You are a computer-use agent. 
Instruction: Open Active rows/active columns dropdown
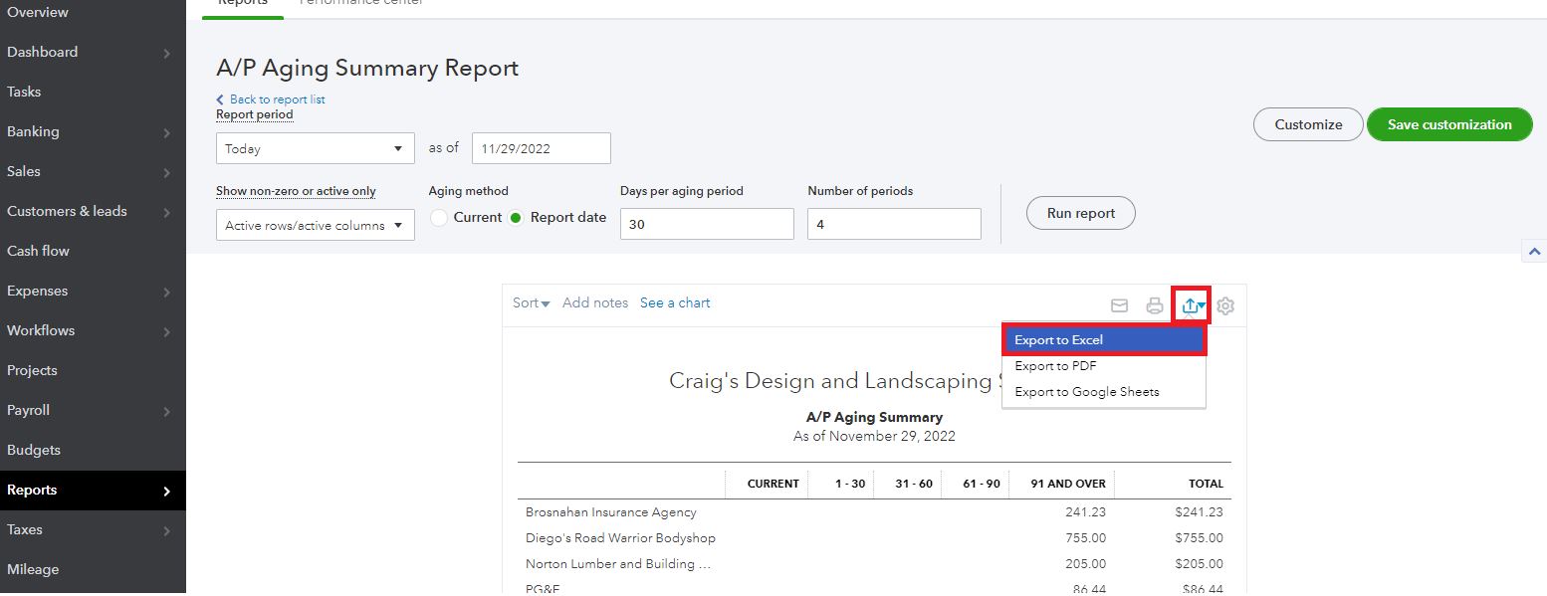[315, 225]
